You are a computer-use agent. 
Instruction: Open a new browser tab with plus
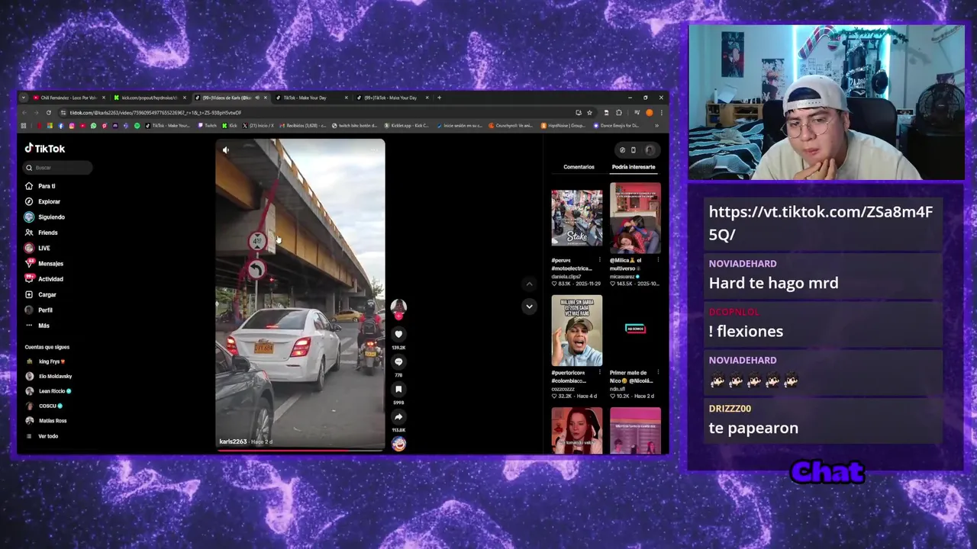click(x=439, y=98)
